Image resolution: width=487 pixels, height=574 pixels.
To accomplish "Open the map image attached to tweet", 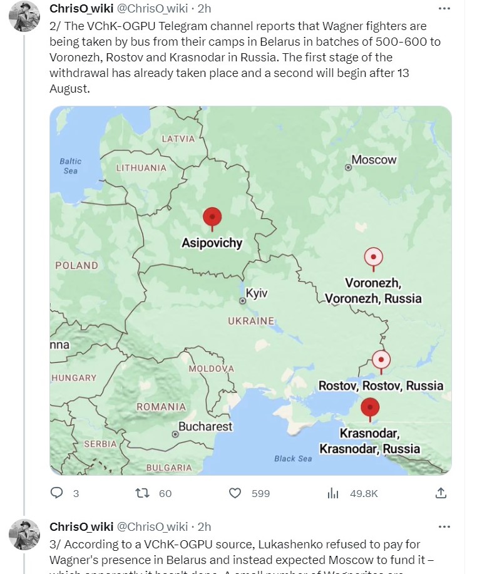I will click(x=250, y=325).
